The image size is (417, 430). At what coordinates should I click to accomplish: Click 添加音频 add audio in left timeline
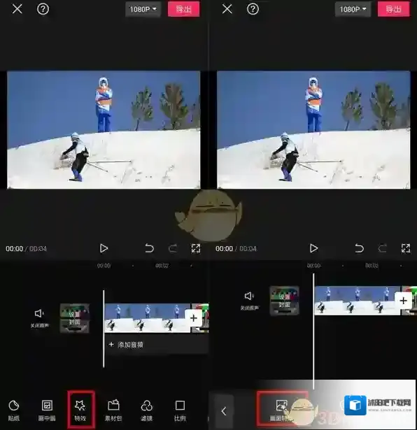pyautogui.click(x=126, y=345)
